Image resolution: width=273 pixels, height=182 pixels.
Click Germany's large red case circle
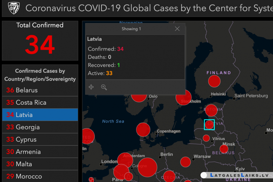click(x=147, y=167)
